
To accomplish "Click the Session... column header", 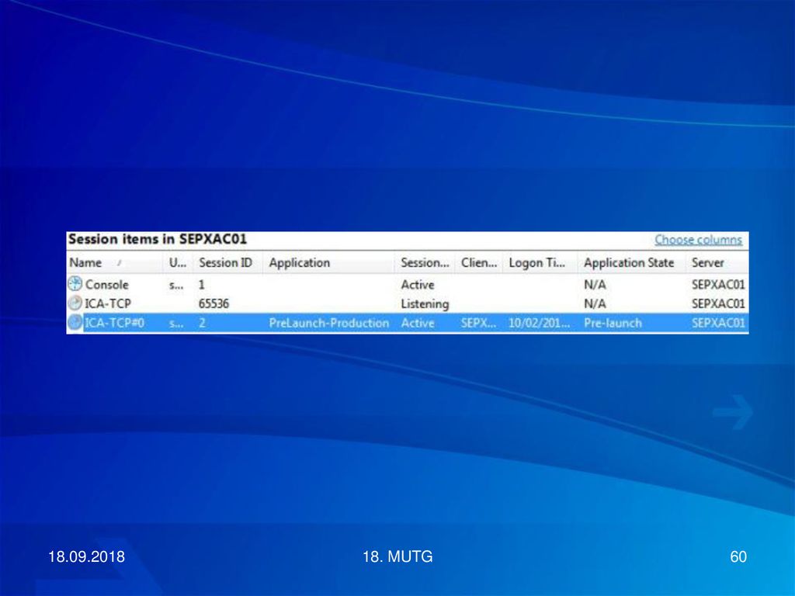I will [x=425, y=262].
